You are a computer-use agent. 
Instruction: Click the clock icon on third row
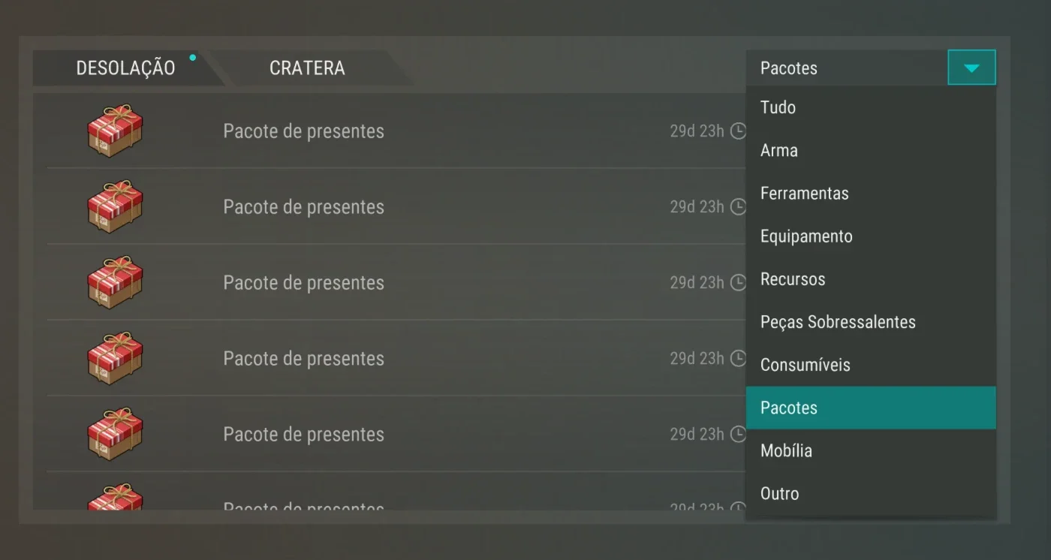tap(739, 283)
